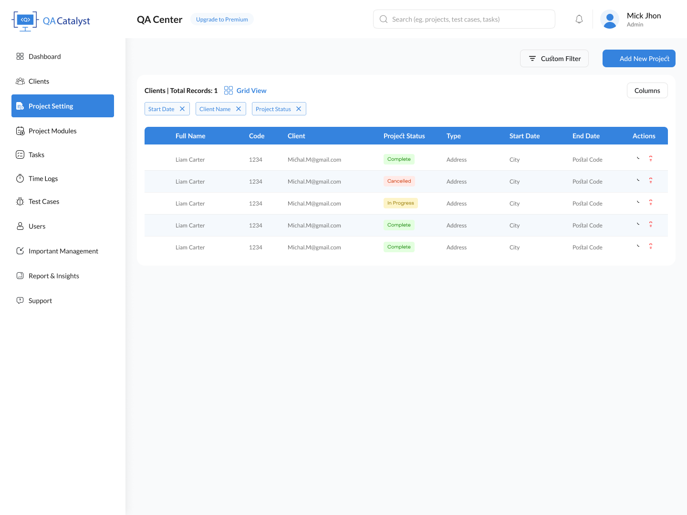Open the Columns dropdown
The width and height of the screenshot is (687, 515).
click(x=647, y=91)
